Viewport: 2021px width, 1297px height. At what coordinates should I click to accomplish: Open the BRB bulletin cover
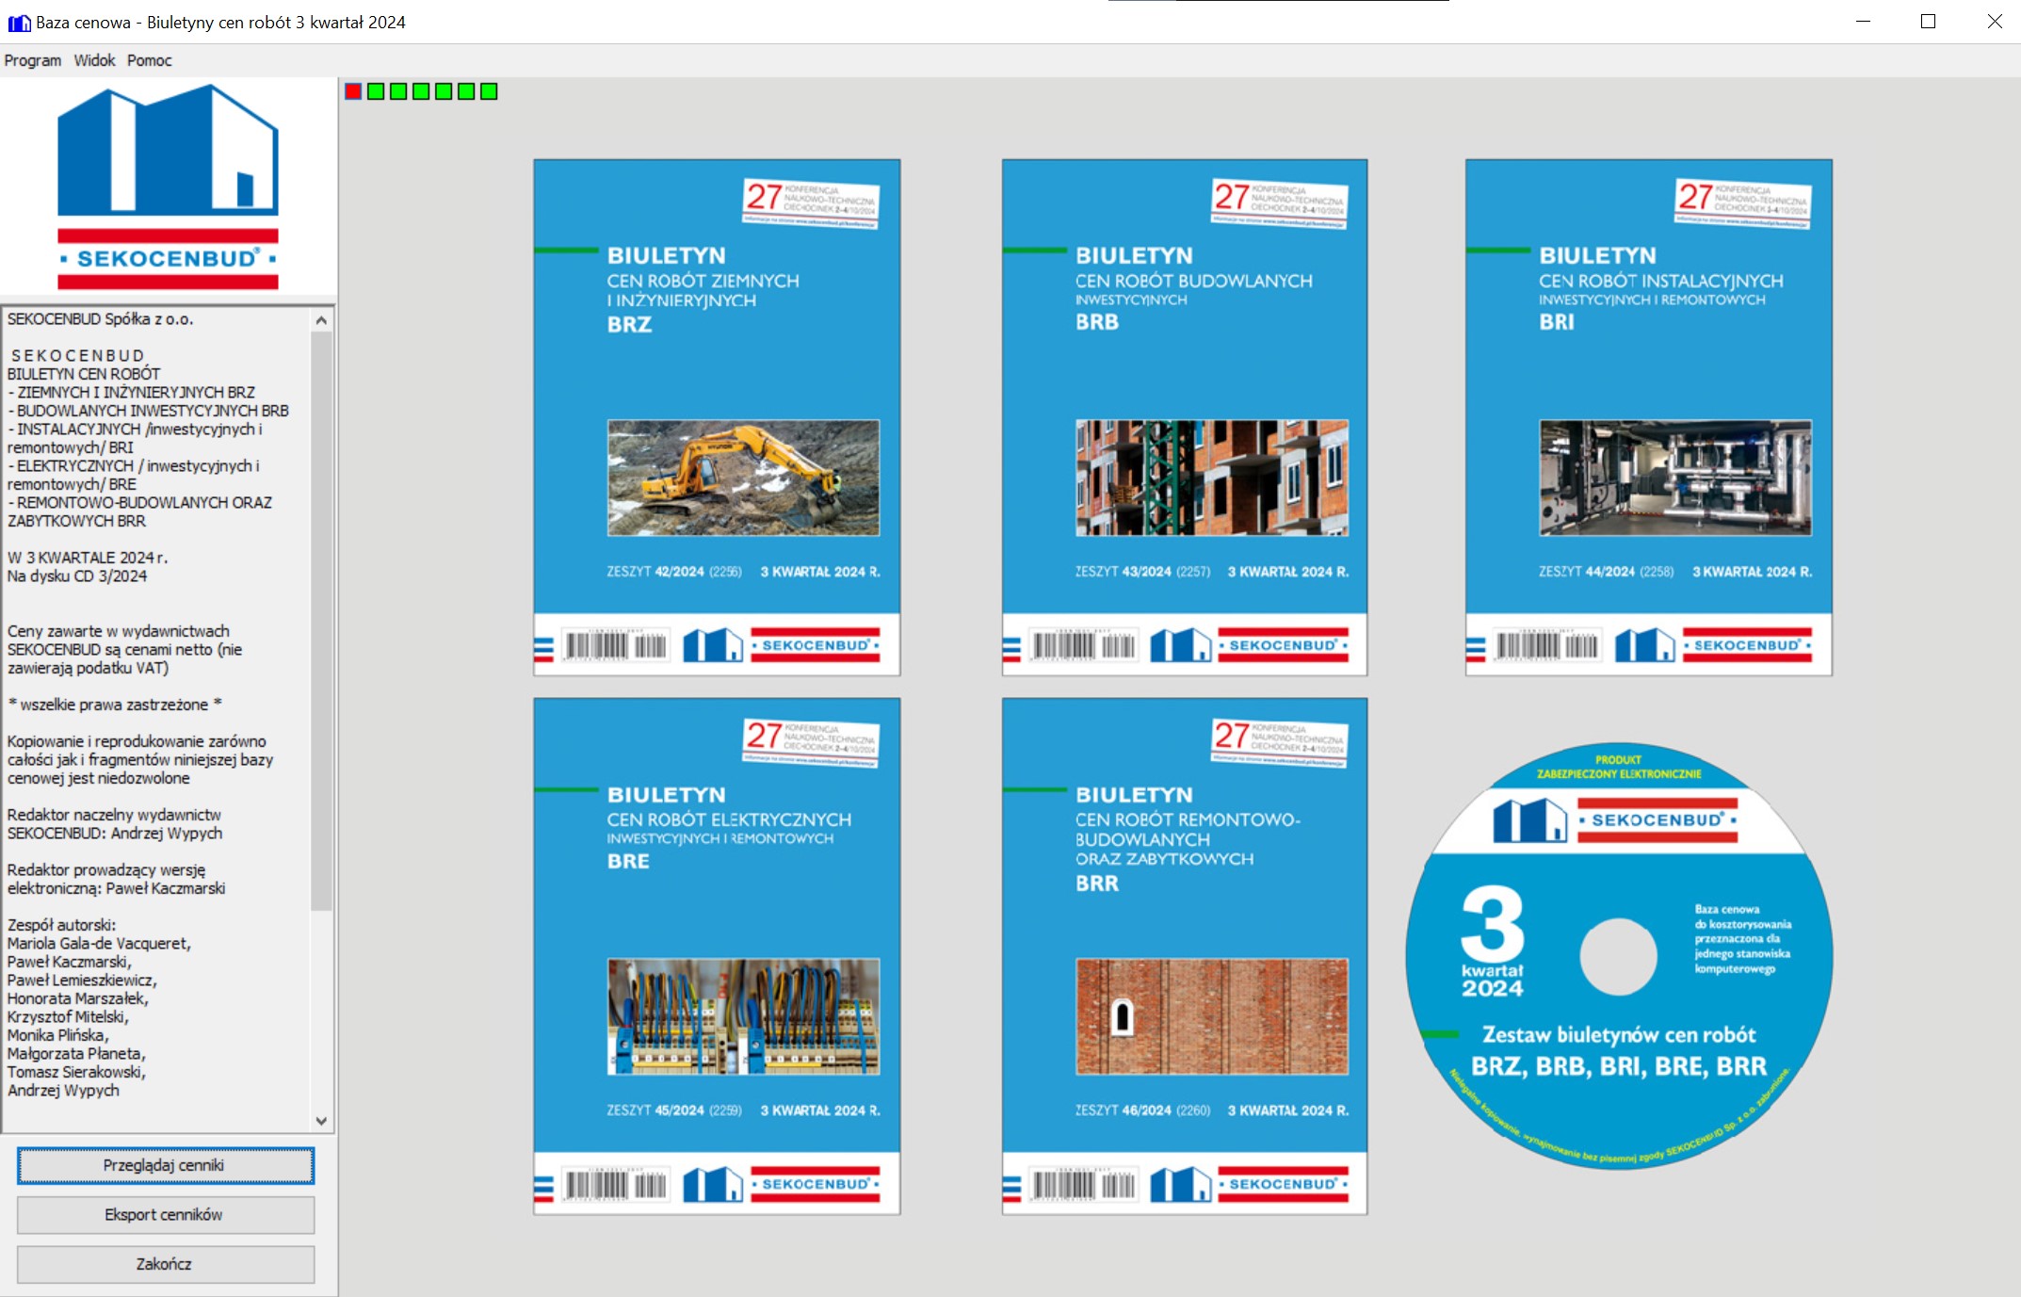click(x=1185, y=417)
